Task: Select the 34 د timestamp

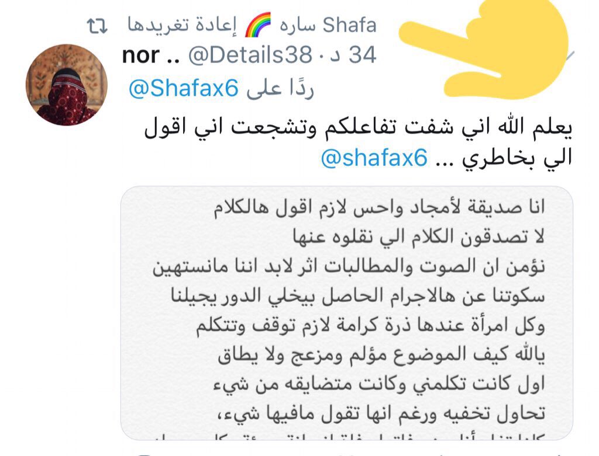Action: 353,55
